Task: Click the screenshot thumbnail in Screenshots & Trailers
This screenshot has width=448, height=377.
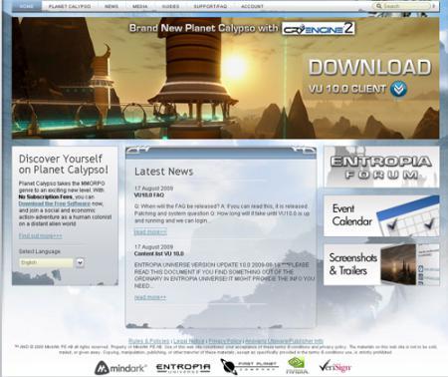Action: point(398,264)
